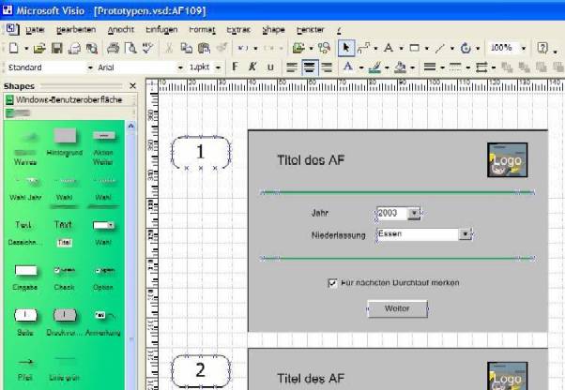Viewport: 565px width, 390px height.
Task: Open the fill color dropdown arrow
Action: click(413, 67)
